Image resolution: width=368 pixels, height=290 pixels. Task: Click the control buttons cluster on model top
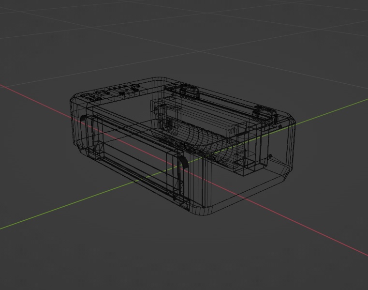pos(110,92)
